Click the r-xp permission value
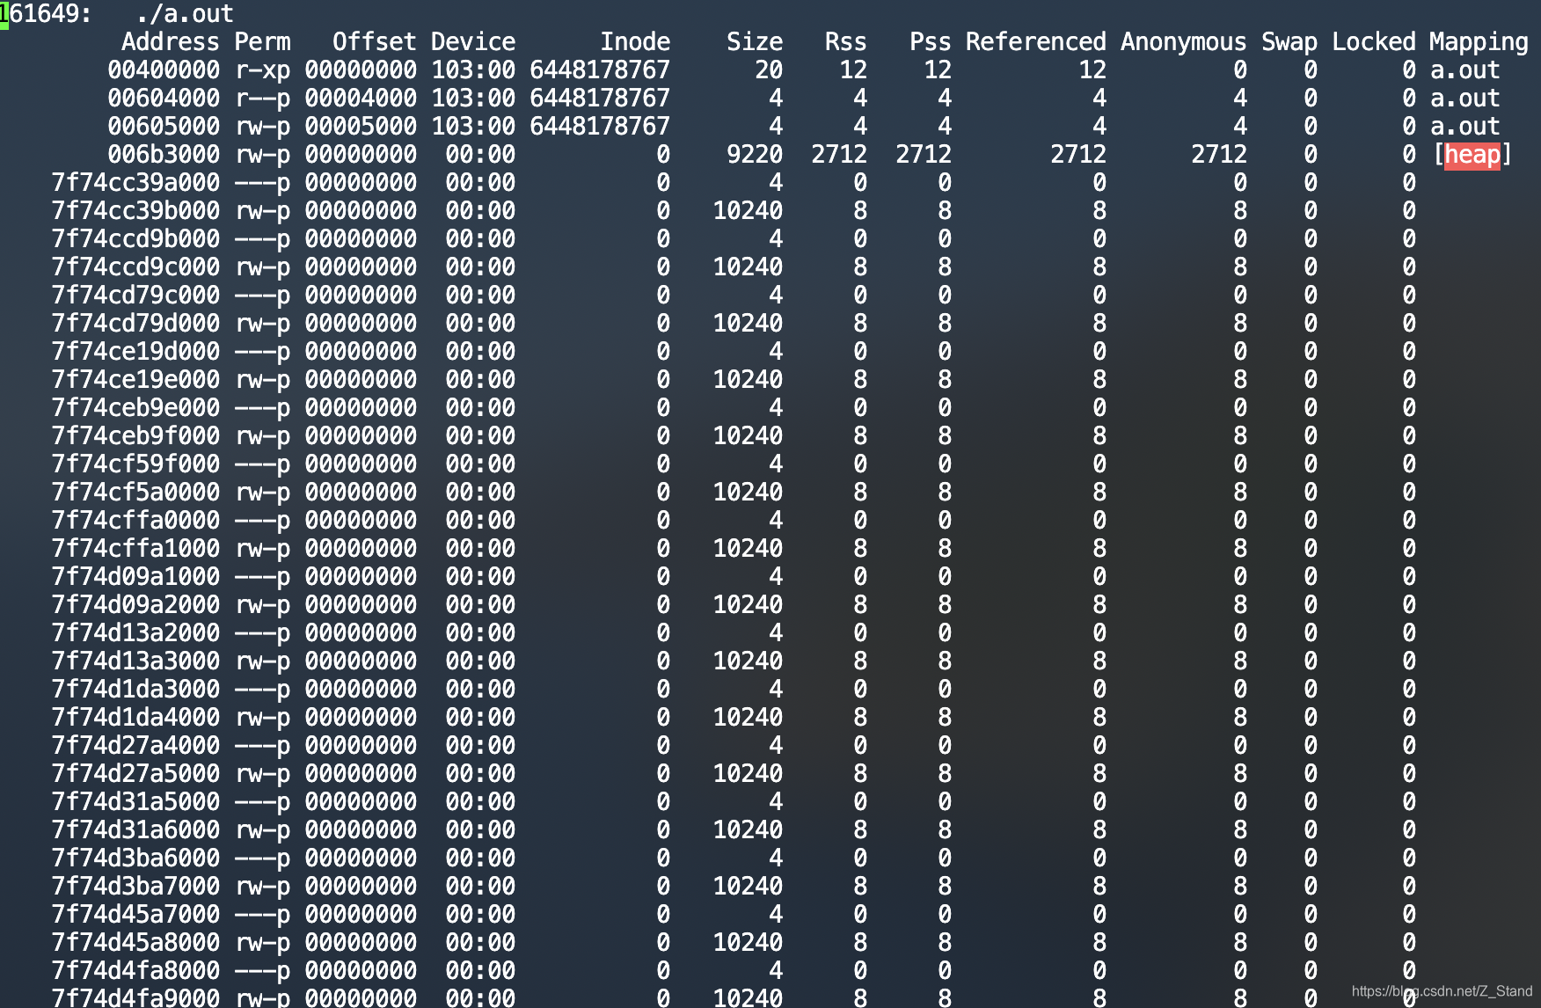1541x1008 pixels. (x=262, y=70)
